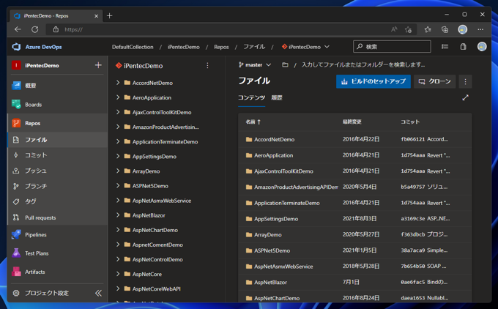Open browser collections icon
The width and height of the screenshot is (498, 309).
click(445, 29)
